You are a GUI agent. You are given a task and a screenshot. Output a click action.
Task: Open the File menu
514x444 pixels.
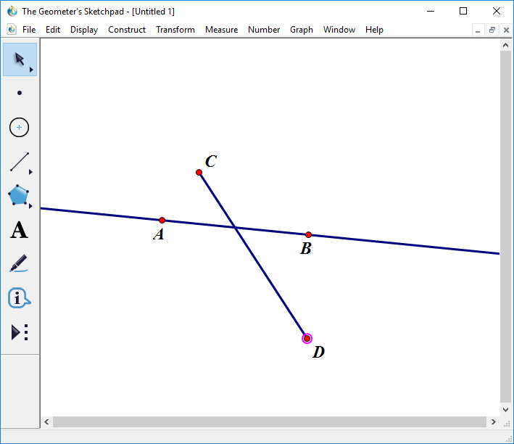point(29,30)
